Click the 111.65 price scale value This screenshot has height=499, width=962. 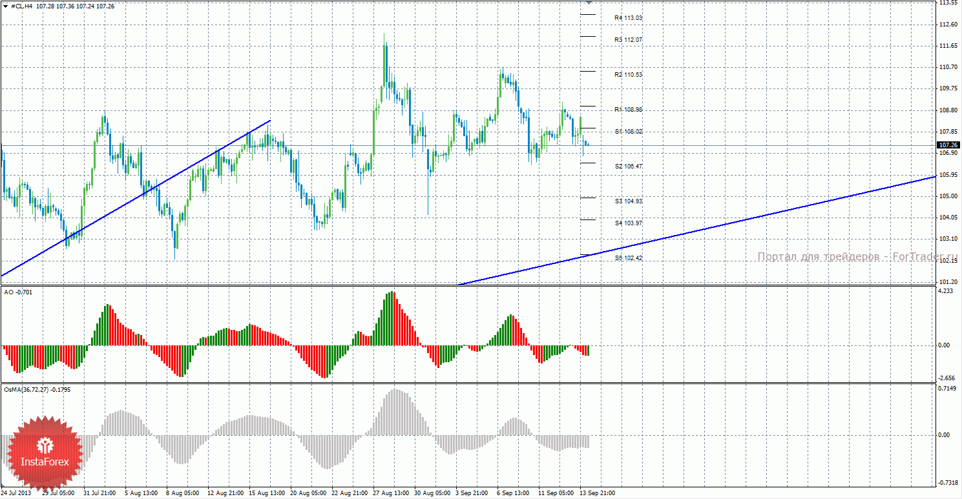pyautogui.click(x=948, y=46)
